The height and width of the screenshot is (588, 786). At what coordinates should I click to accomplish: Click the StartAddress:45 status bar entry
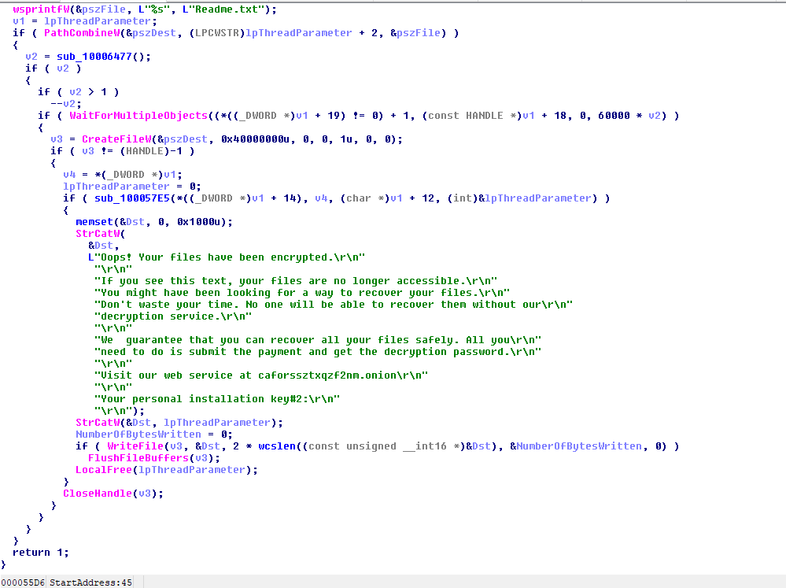[90, 582]
